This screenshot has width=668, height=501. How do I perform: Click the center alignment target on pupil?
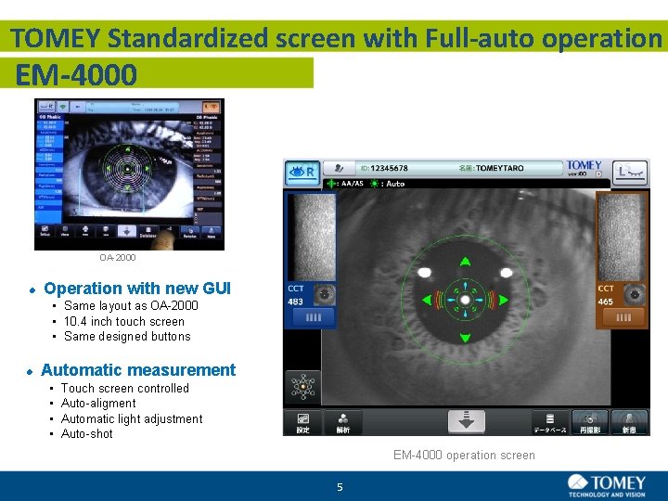point(465,300)
